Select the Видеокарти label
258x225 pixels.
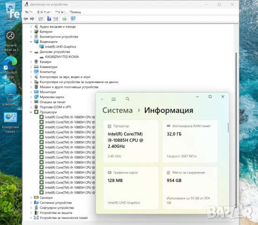49,42
